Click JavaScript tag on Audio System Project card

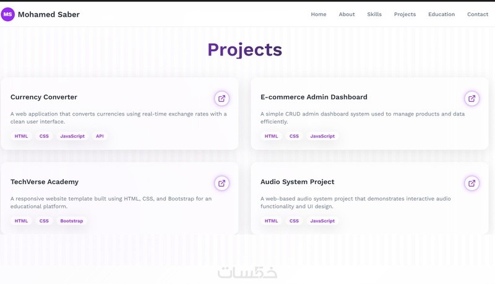pyautogui.click(x=322, y=220)
